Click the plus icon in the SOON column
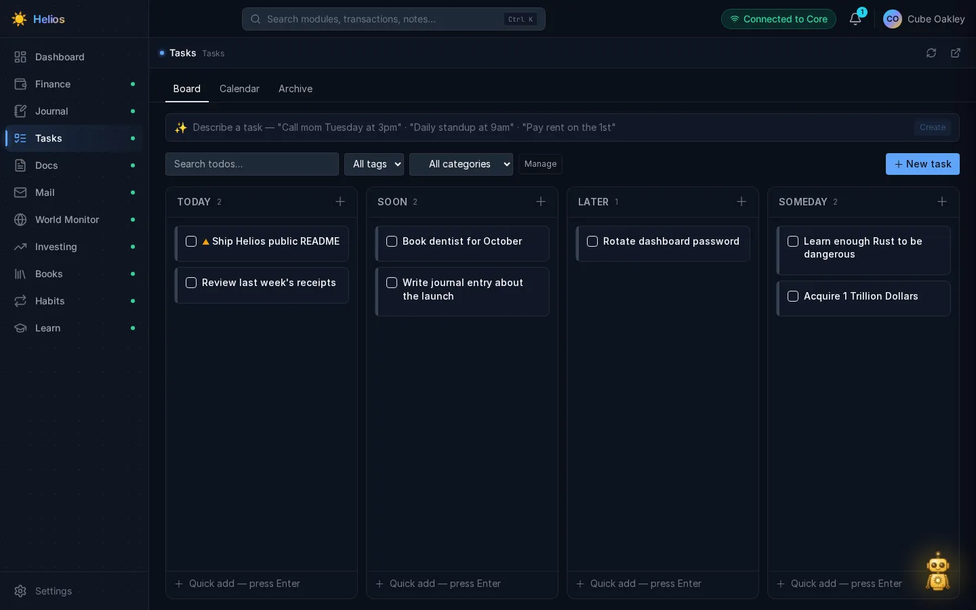 (541, 201)
